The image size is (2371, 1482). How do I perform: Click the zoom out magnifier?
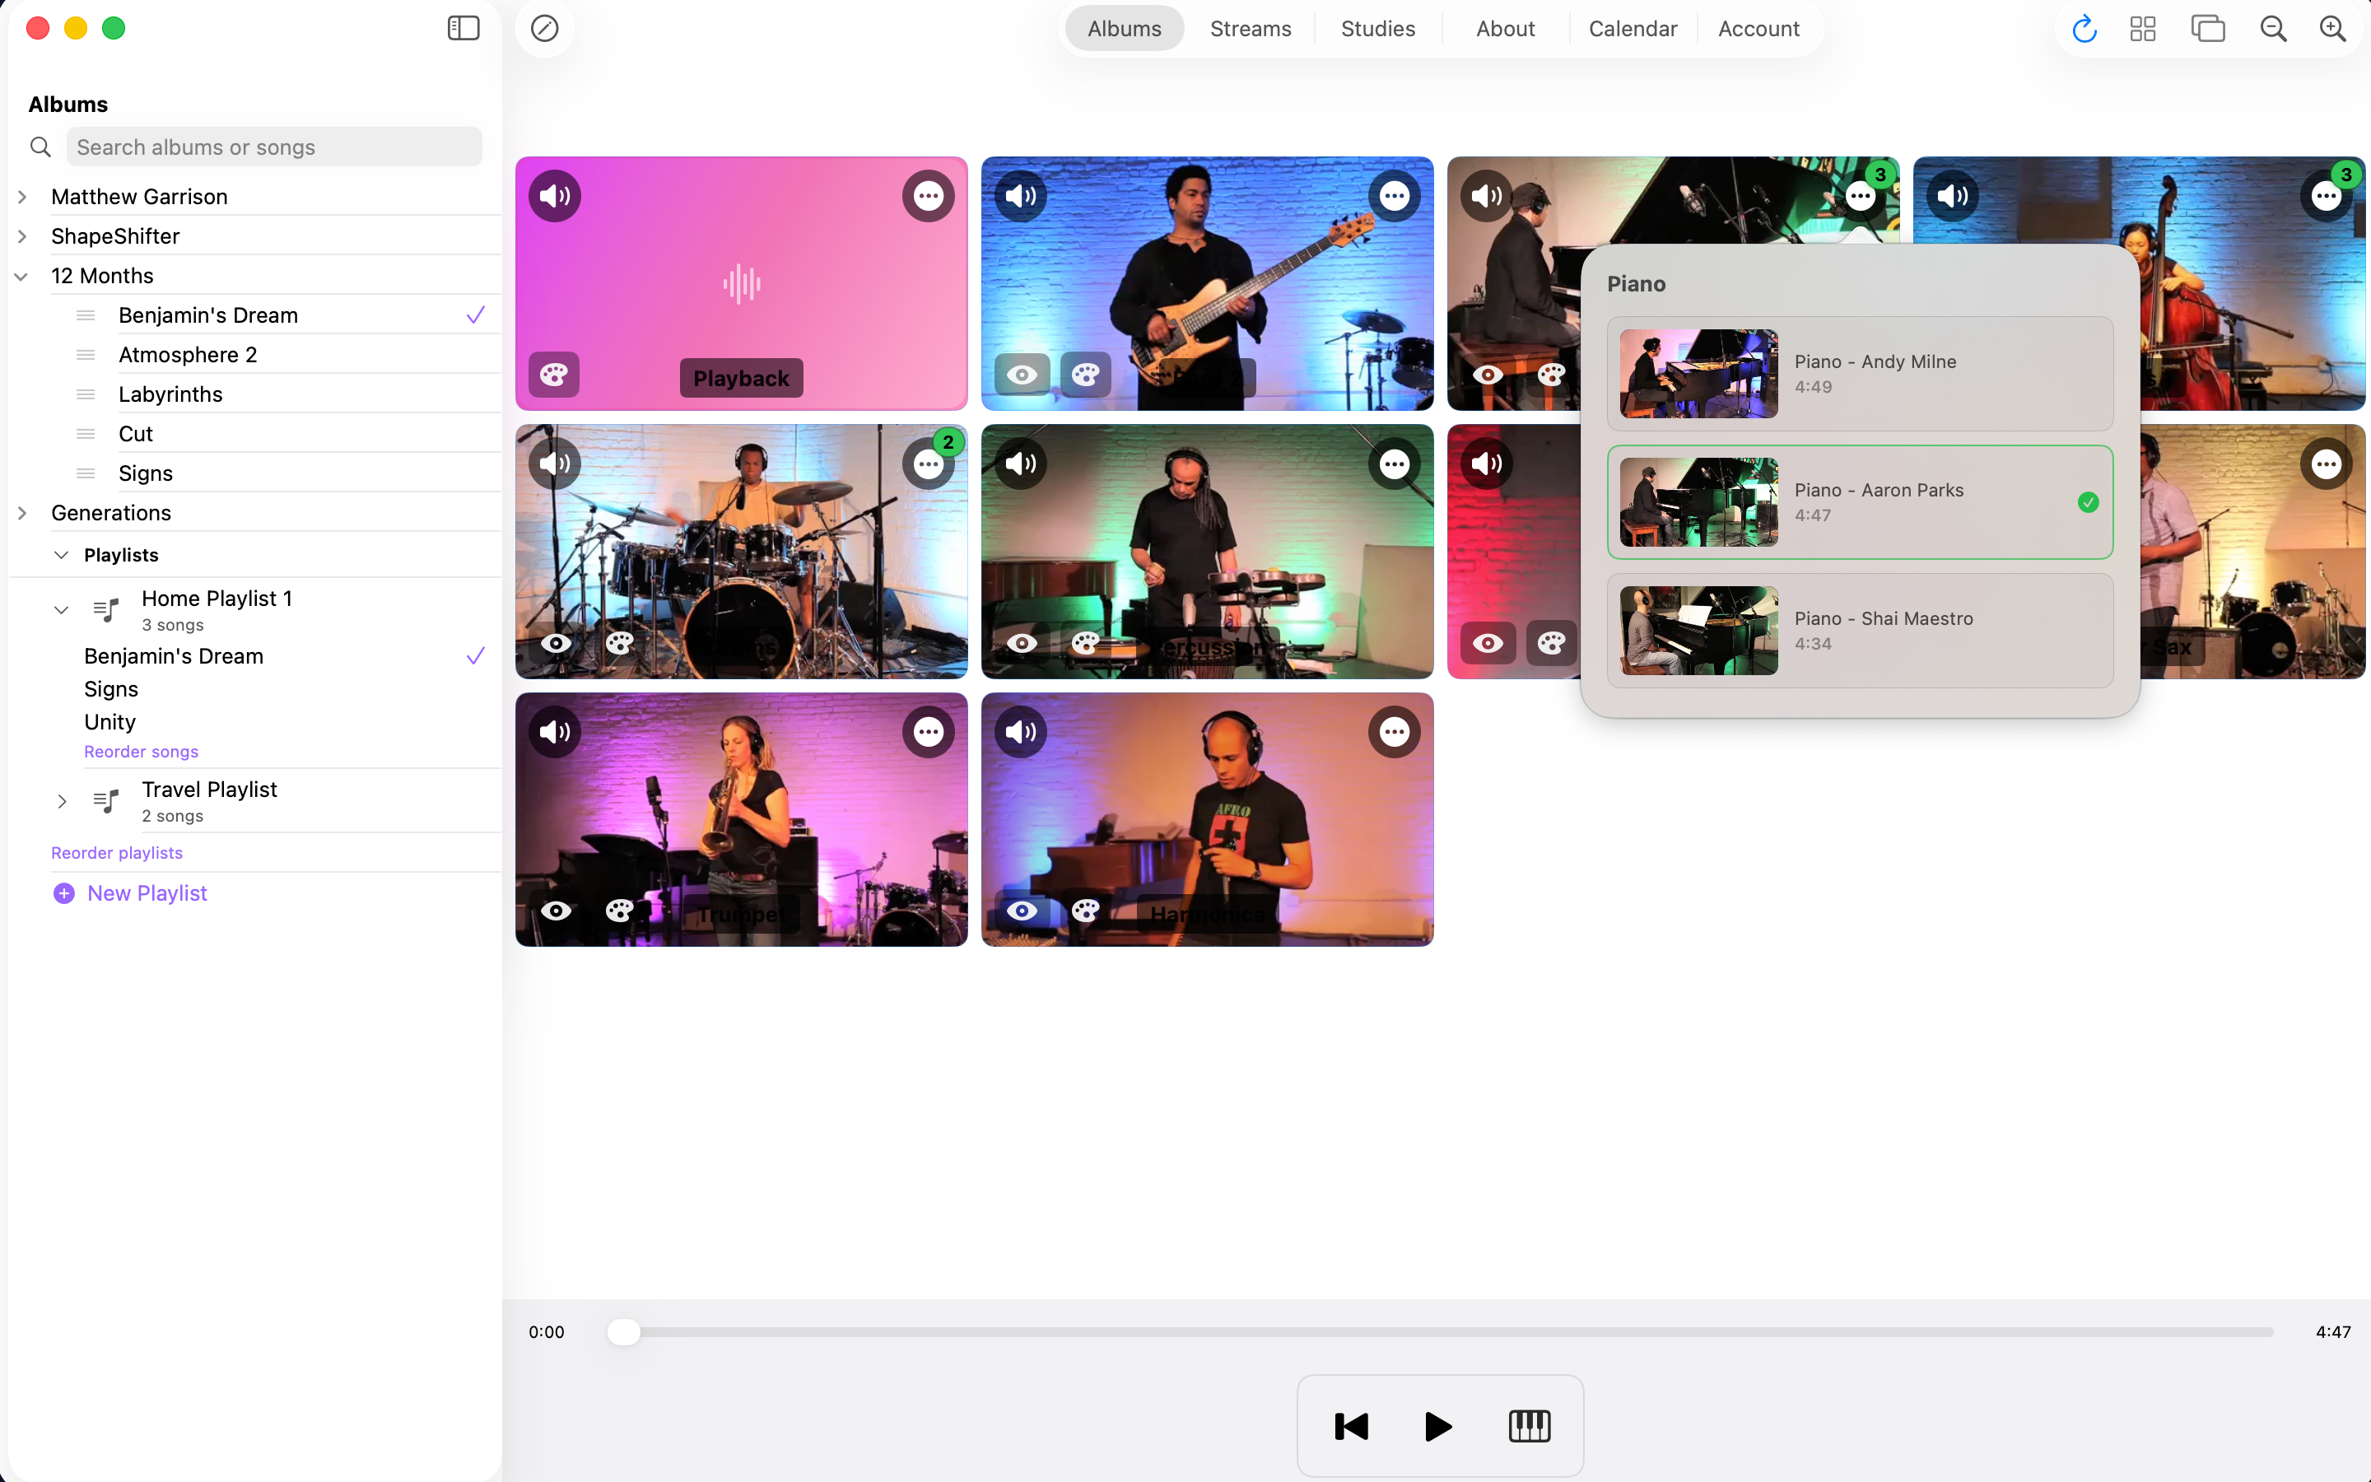pos(2273,30)
